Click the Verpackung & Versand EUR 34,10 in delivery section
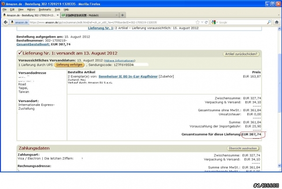 click(253, 102)
